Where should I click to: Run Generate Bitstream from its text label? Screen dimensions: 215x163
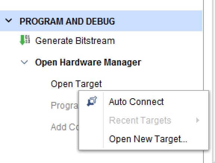tap(75, 41)
